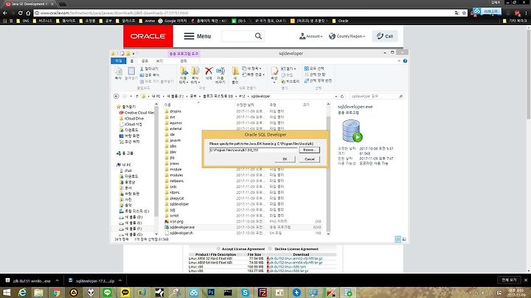531x298 pixels.
Task: Click the Delete (red X) ribbon icon
Action: [209, 74]
